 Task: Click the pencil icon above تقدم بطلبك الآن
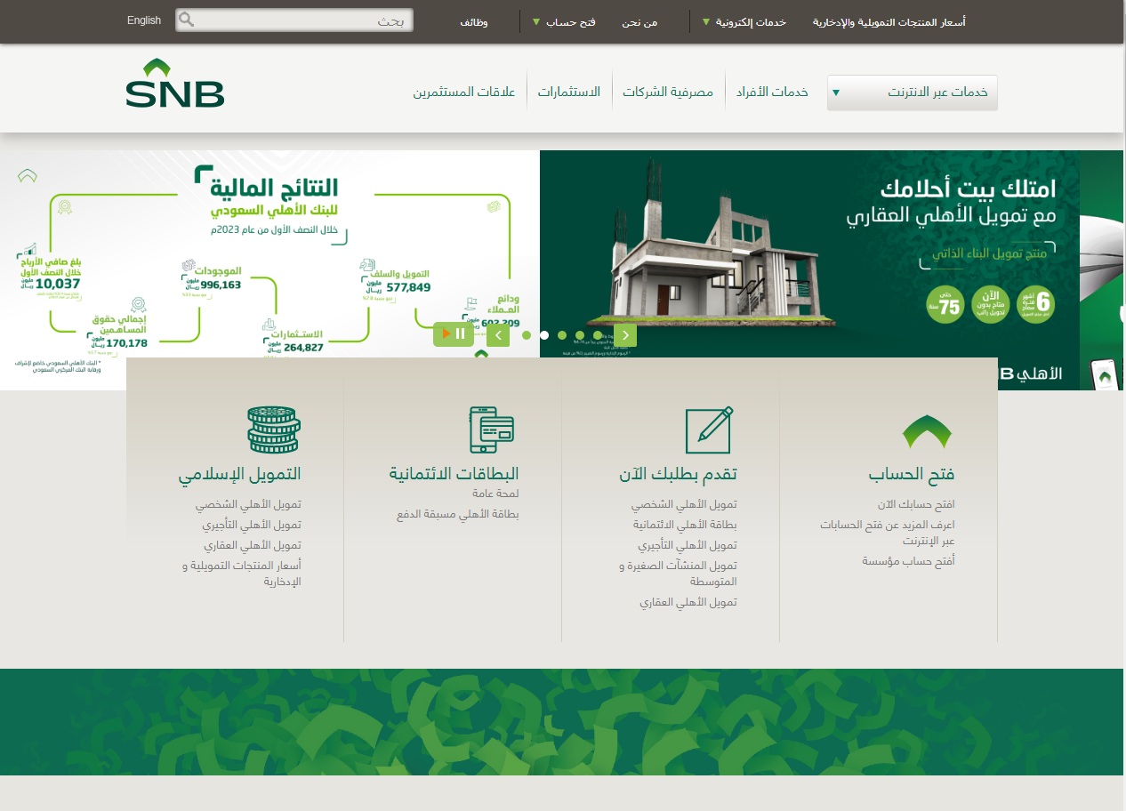click(x=709, y=430)
